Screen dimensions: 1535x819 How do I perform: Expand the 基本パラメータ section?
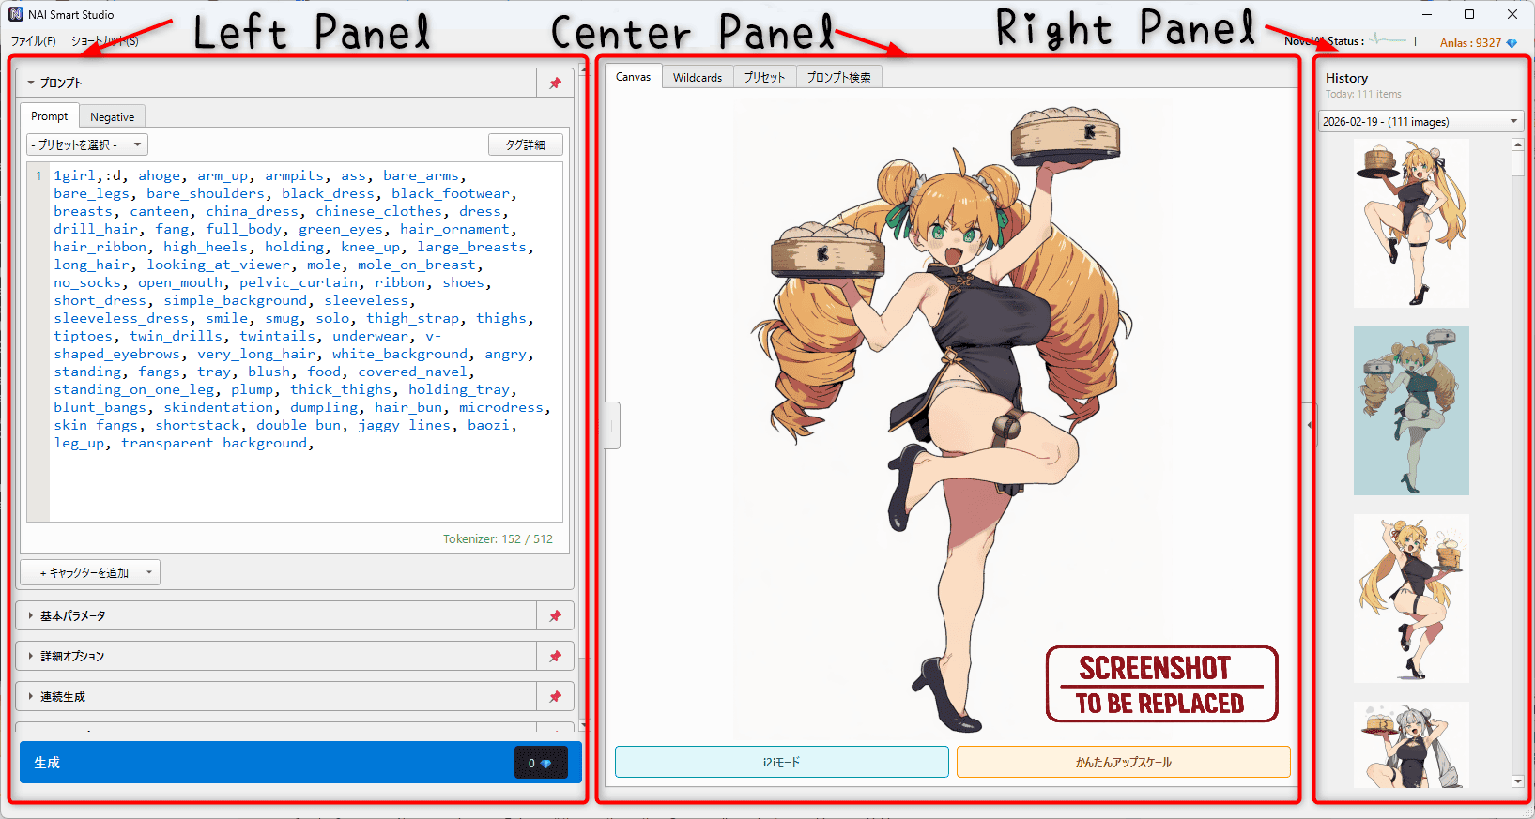pos(31,616)
